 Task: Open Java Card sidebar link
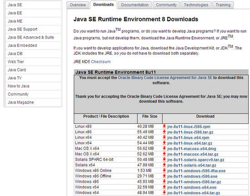(33, 70)
